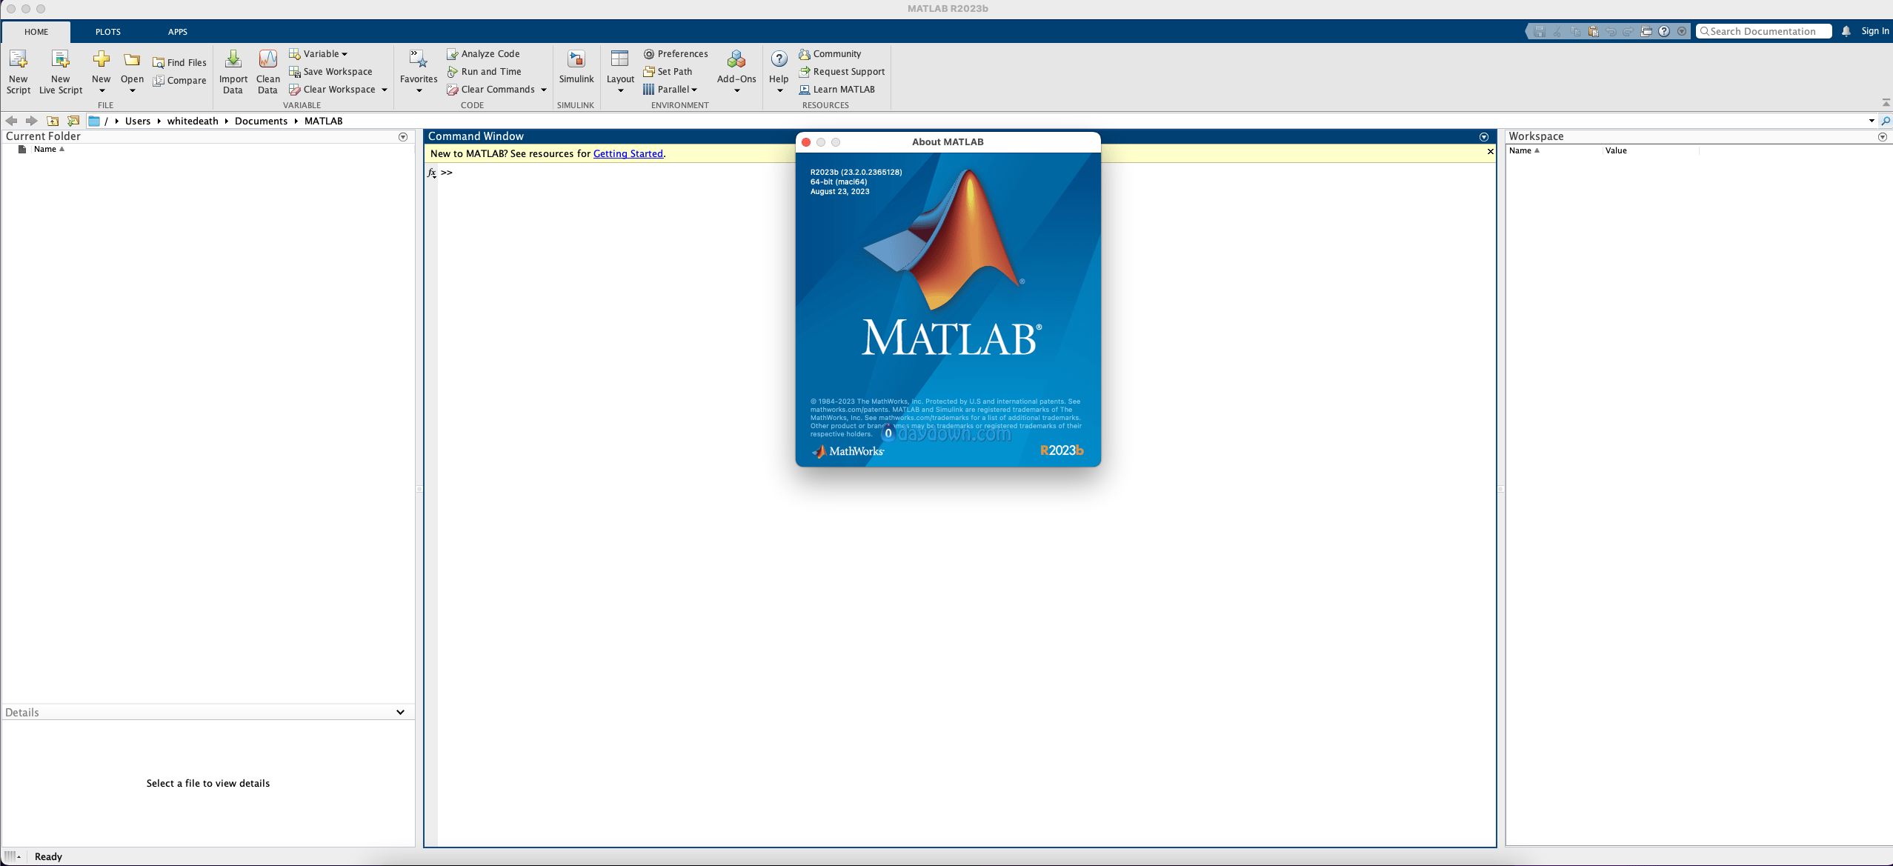Click the Set Path button

(668, 72)
